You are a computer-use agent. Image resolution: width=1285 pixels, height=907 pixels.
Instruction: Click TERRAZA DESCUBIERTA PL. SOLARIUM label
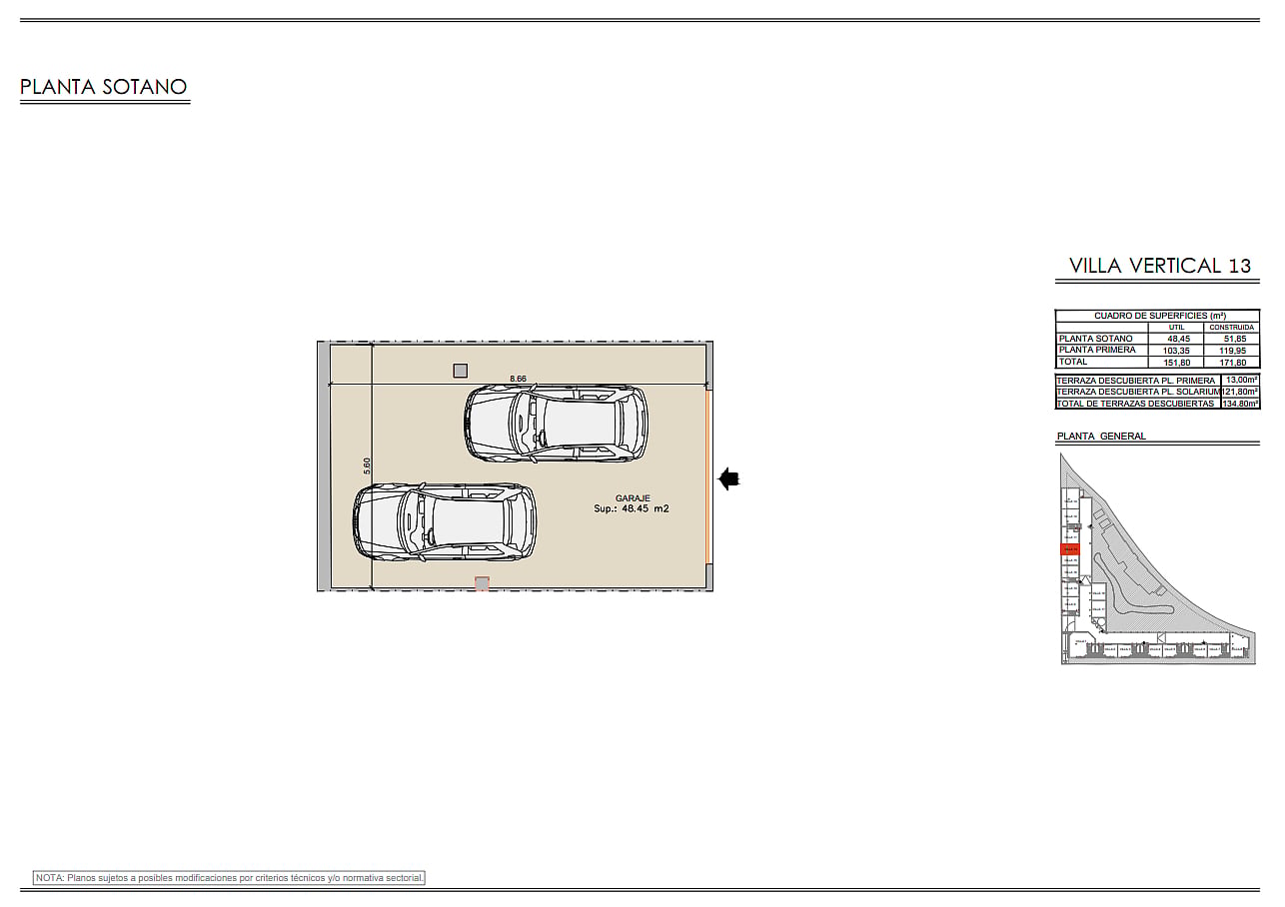[1139, 393]
